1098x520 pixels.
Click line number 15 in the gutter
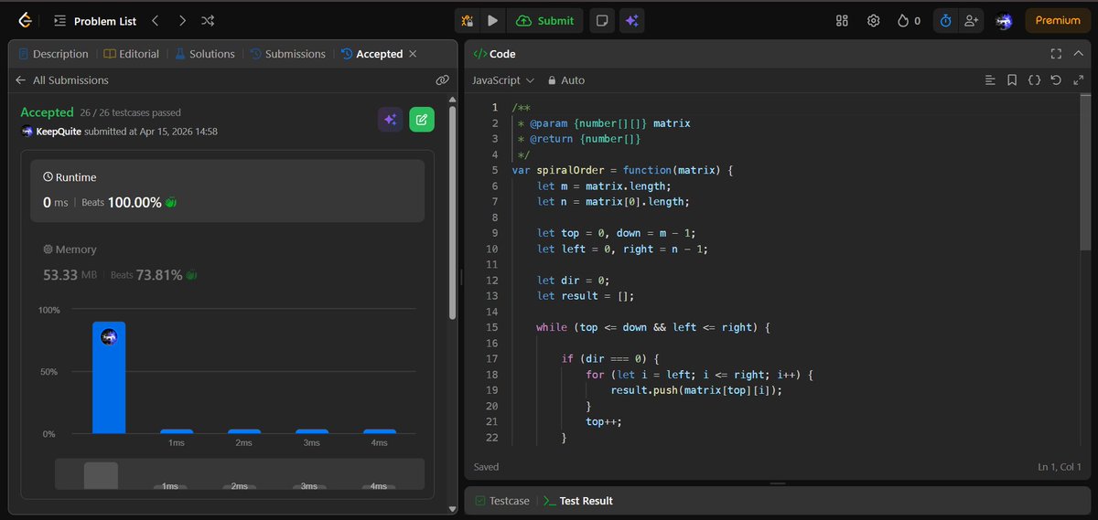pyautogui.click(x=492, y=327)
